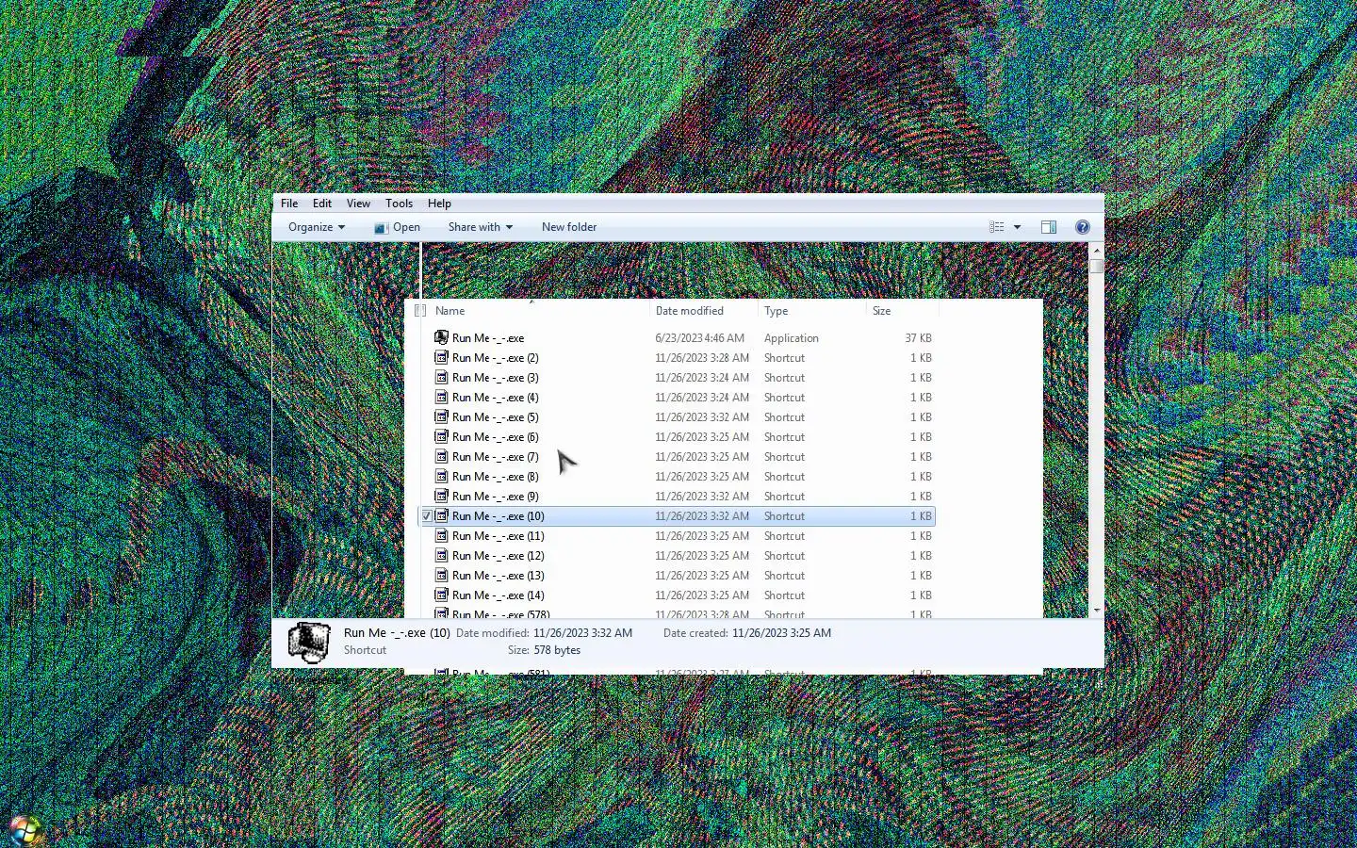This screenshot has height=848, width=1357.
Task: Open the Edit menu
Action: pos(322,204)
